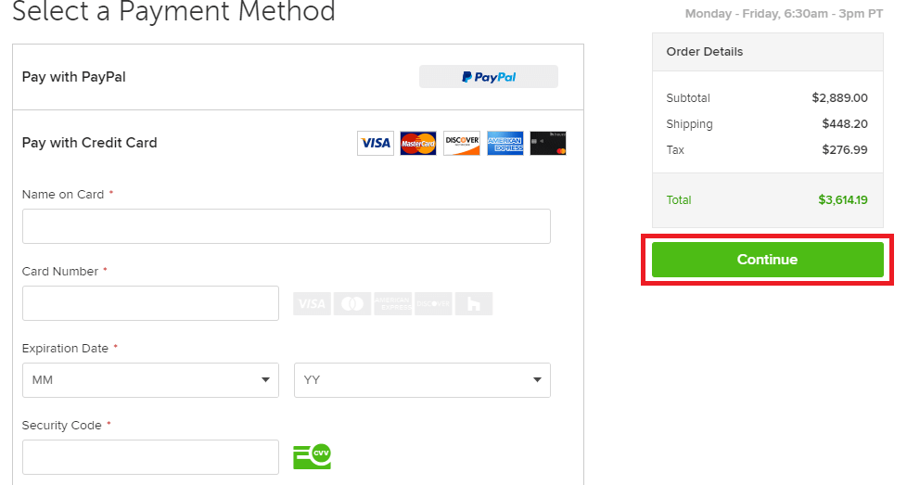
Task: Open the MM expiration month dropdown
Action: pyautogui.click(x=150, y=380)
